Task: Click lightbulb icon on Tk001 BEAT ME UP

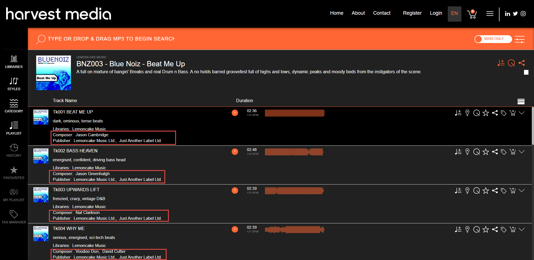Action: [x=468, y=113]
